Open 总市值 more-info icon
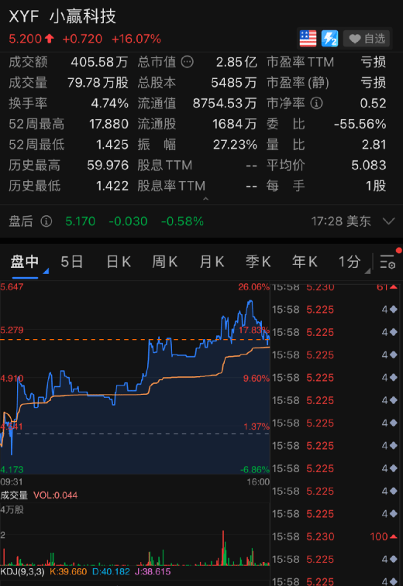 pyautogui.click(x=187, y=62)
